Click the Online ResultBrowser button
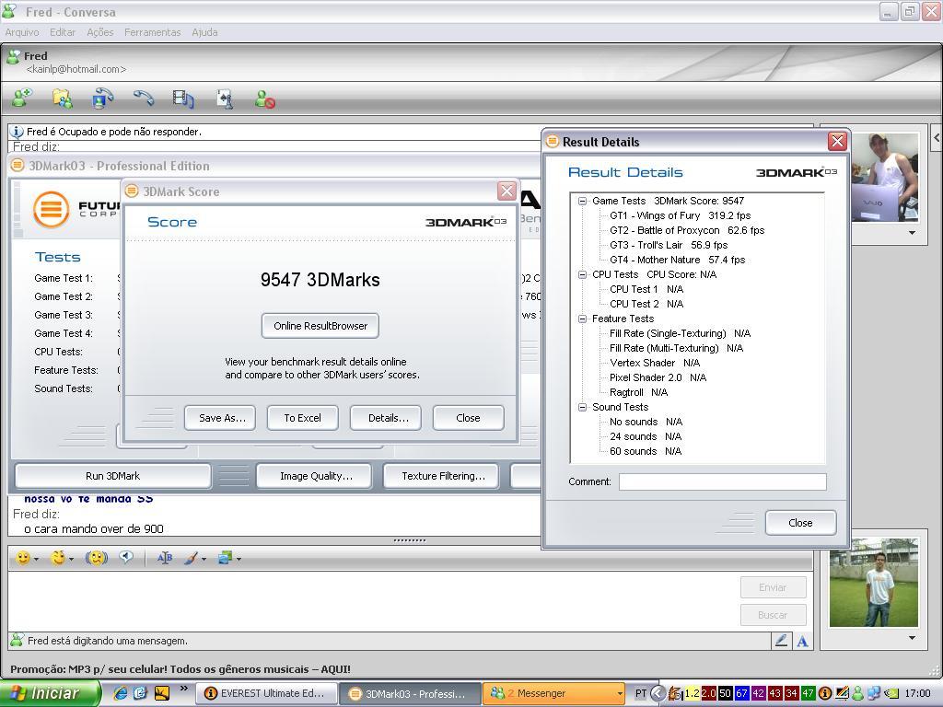Image resolution: width=943 pixels, height=707 pixels. click(320, 326)
